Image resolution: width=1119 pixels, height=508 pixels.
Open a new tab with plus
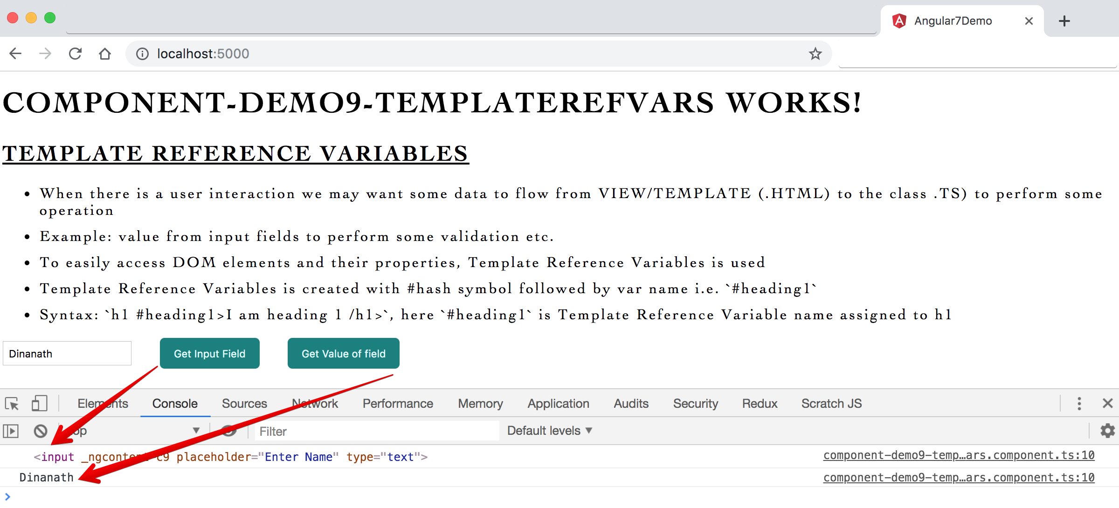(1064, 21)
